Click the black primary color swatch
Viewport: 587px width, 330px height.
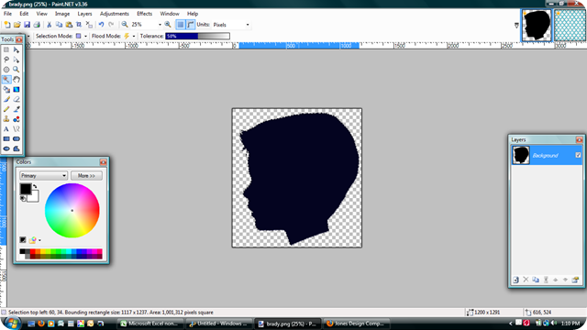[26, 189]
